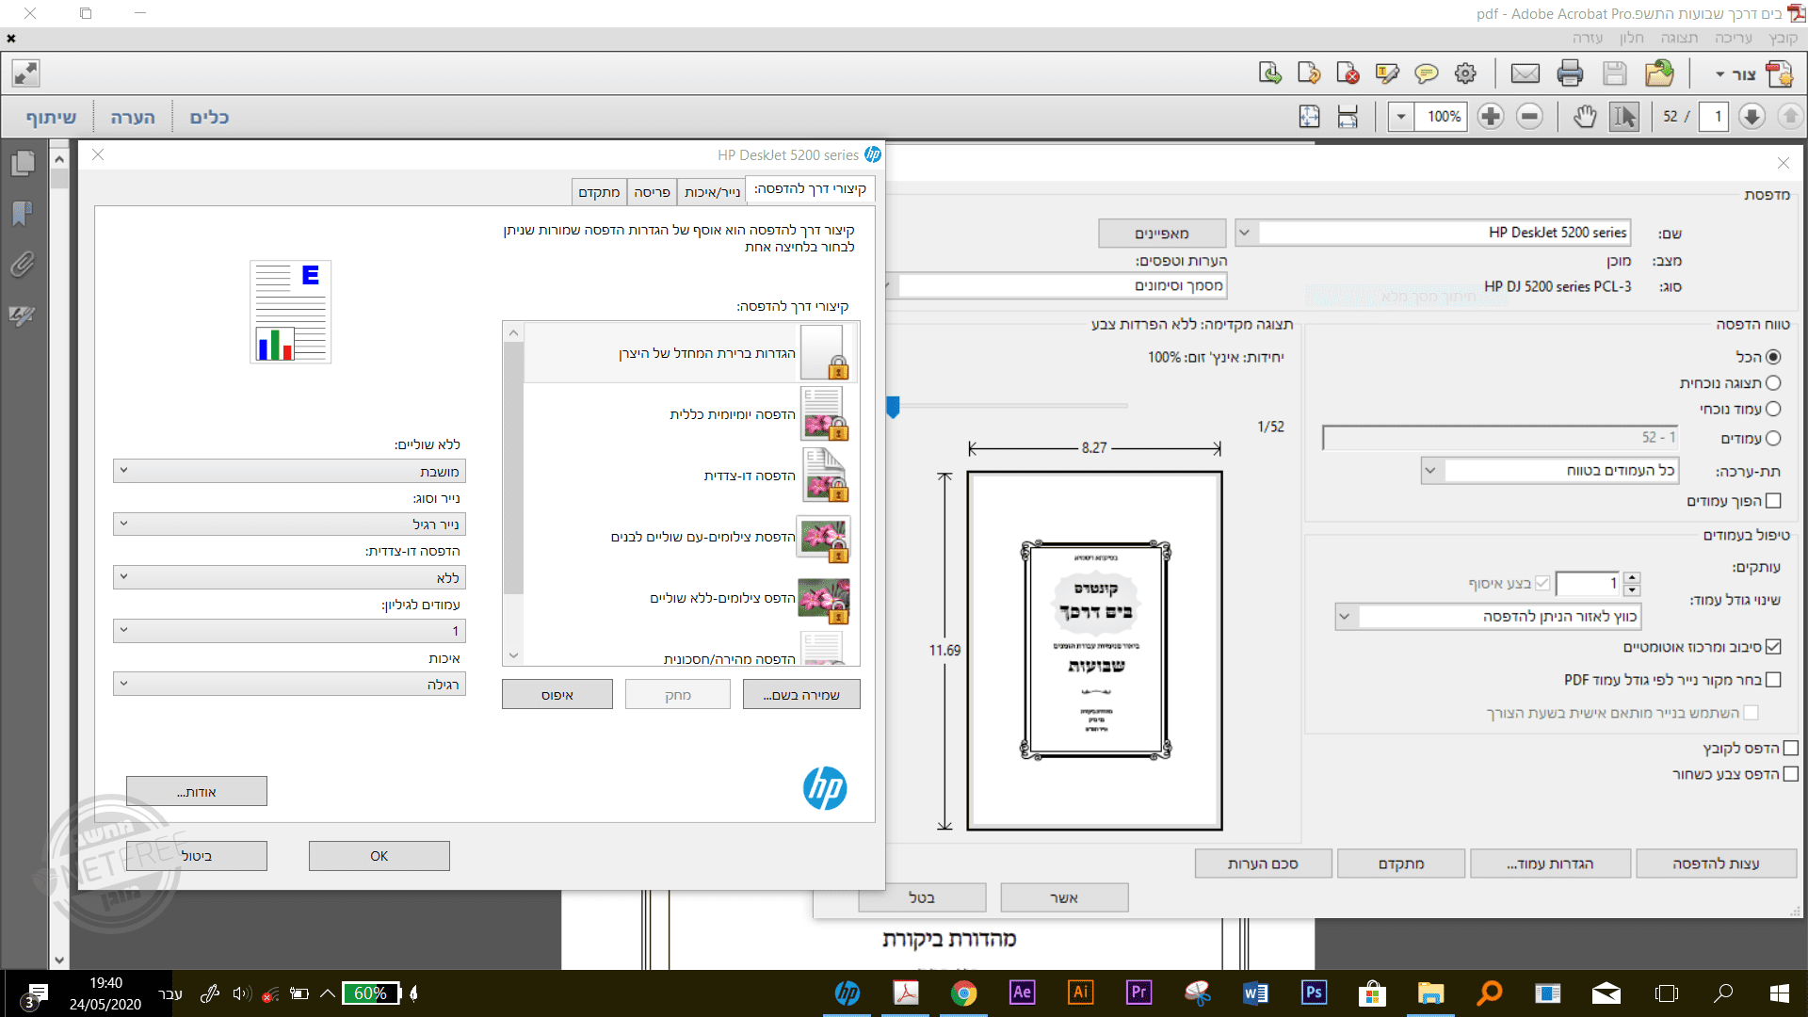The image size is (1808, 1017).
Task: Click the printer icon in Acrobat toolbar
Action: tap(1570, 73)
